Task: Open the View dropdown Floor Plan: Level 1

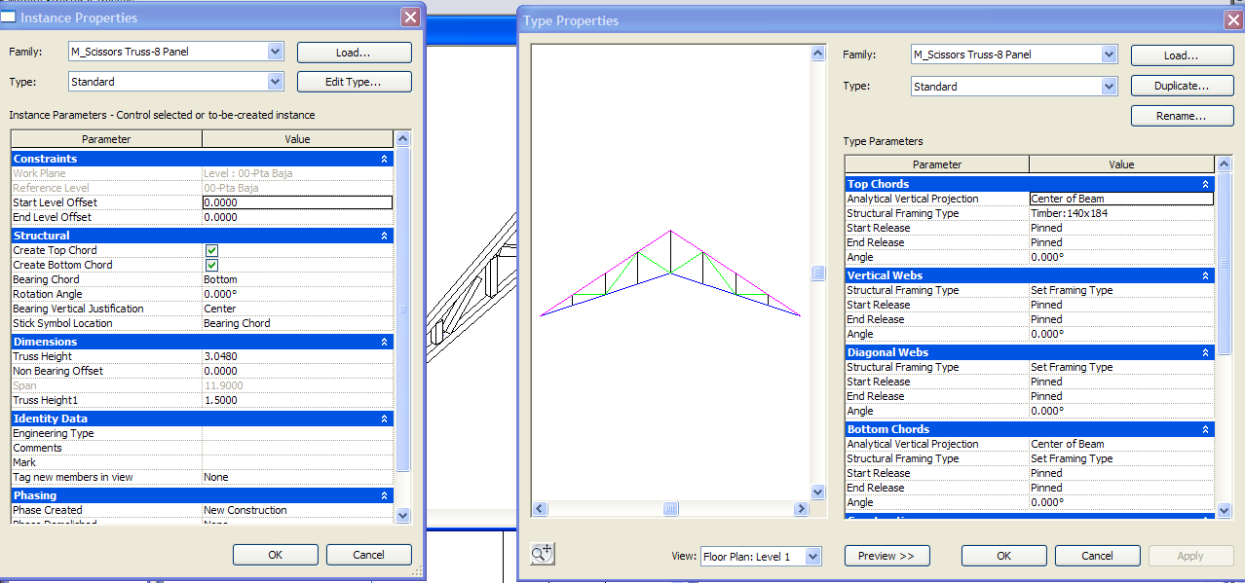Action: coord(813,556)
